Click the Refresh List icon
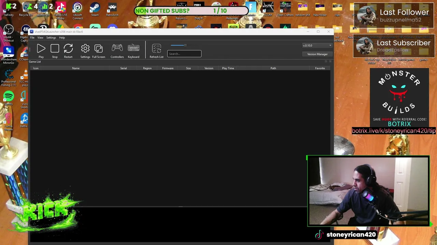The image size is (437, 245). [156, 49]
